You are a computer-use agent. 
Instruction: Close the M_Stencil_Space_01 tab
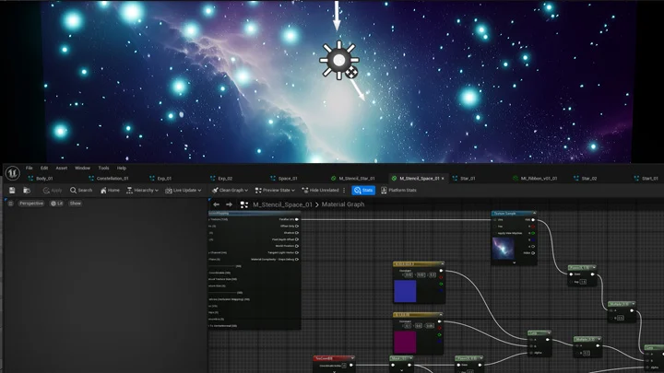click(x=443, y=179)
